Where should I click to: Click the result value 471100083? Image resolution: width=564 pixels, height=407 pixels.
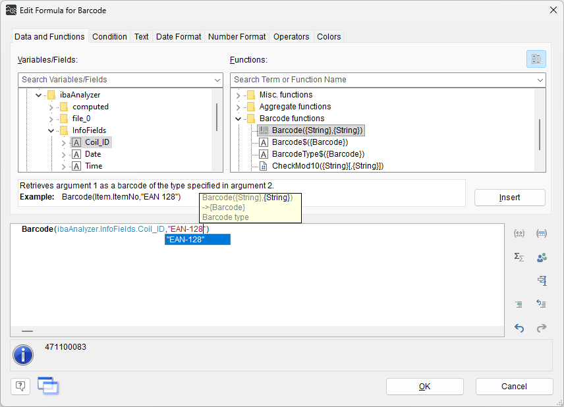(x=65, y=347)
